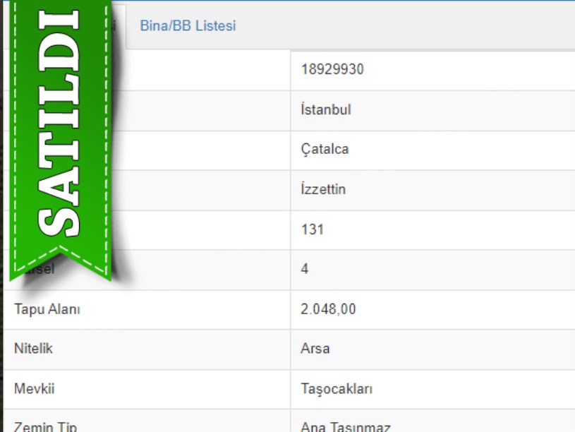Select the Nitelik row label
Viewport: 575px width, 432px height.
tap(33, 349)
